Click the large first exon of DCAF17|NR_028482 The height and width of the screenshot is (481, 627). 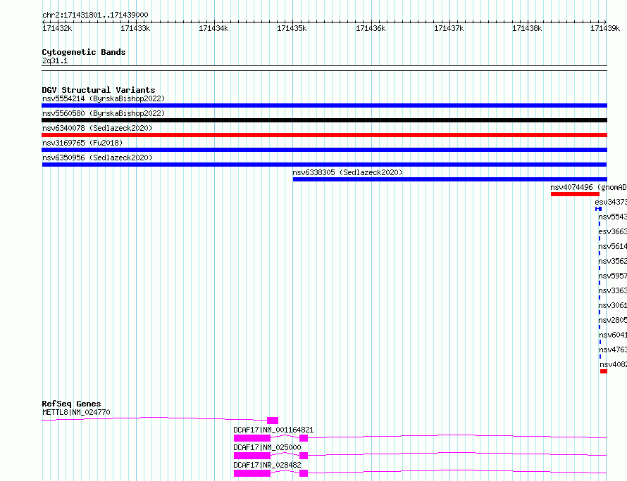click(x=252, y=473)
